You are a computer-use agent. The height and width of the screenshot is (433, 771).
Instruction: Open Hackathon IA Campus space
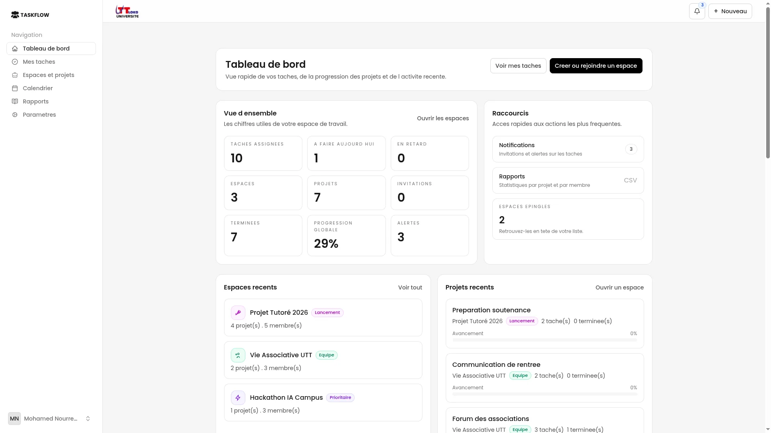pos(323,403)
